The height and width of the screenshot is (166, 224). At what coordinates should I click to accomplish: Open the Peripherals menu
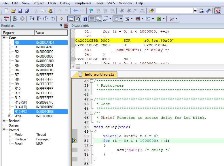pos(82,3)
